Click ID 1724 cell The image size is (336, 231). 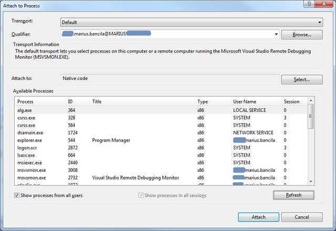click(x=72, y=133)
